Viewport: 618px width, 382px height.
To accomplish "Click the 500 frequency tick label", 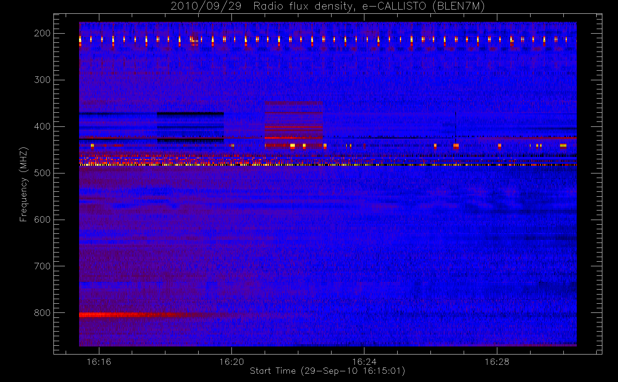I will tap(42, 173).
